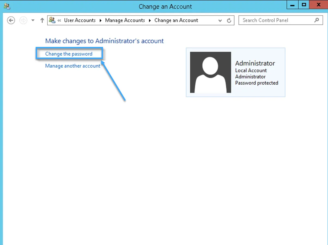Go up one level with up arrow
This screenshot has width=328, height=245.
(42, 20)
